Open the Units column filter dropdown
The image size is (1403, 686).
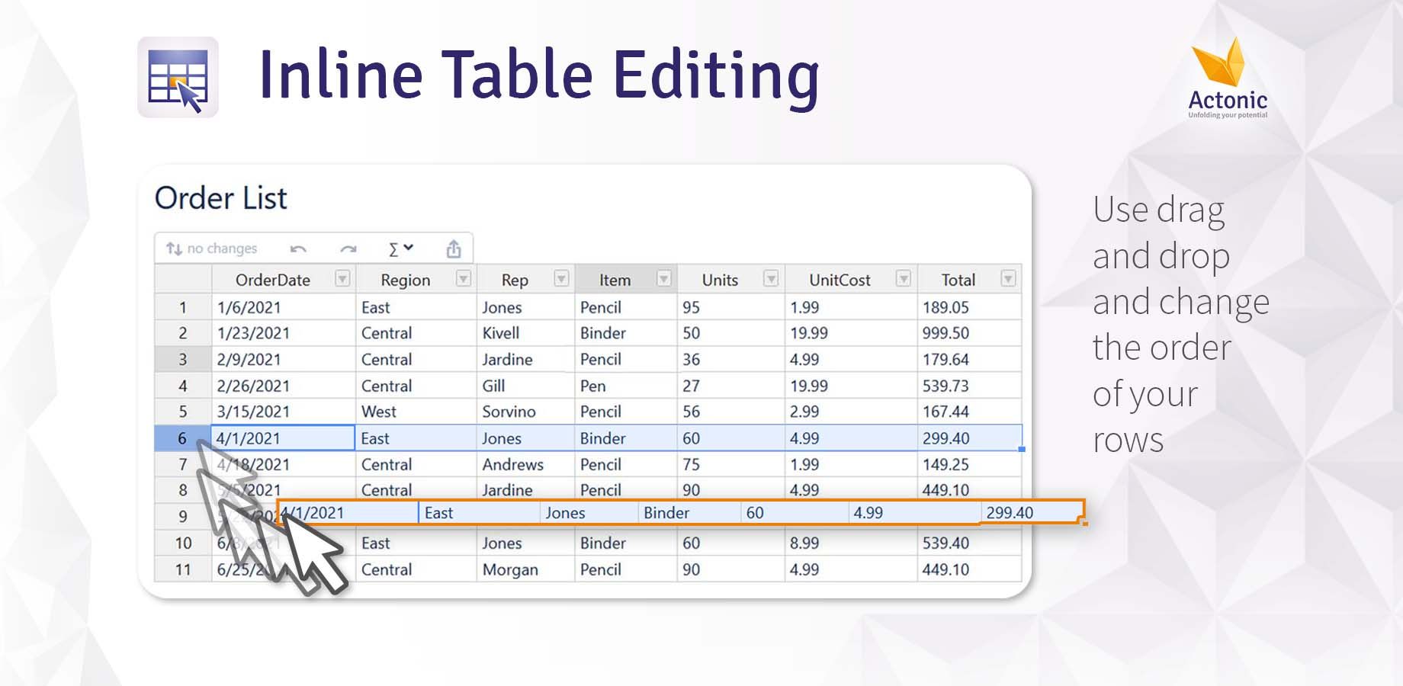tap(771, 279)
